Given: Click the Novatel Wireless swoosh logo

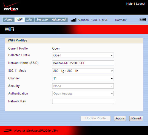Looking at the screenshot, I should pos(8,130).
